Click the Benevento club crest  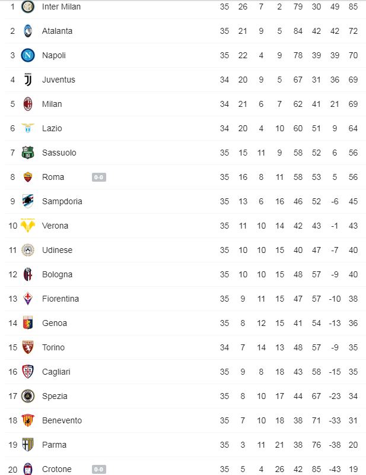coord(28,420)
